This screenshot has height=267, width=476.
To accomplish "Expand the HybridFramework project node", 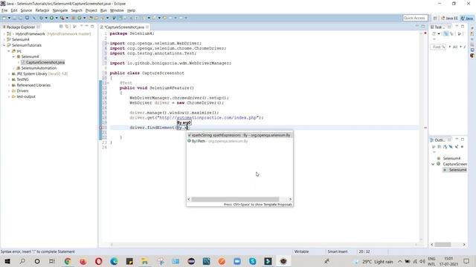I will point(4,34).
